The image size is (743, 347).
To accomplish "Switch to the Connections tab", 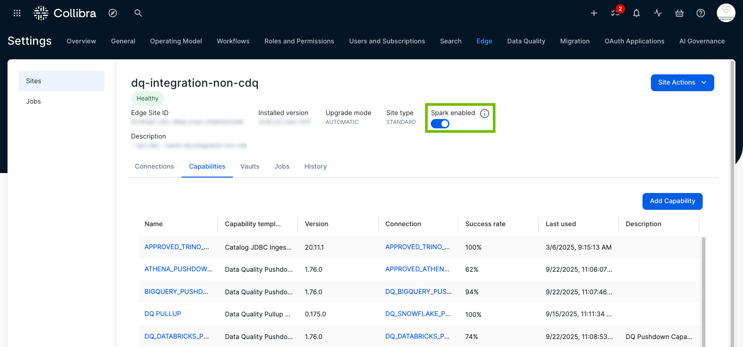I will click(x=154, y=166).
